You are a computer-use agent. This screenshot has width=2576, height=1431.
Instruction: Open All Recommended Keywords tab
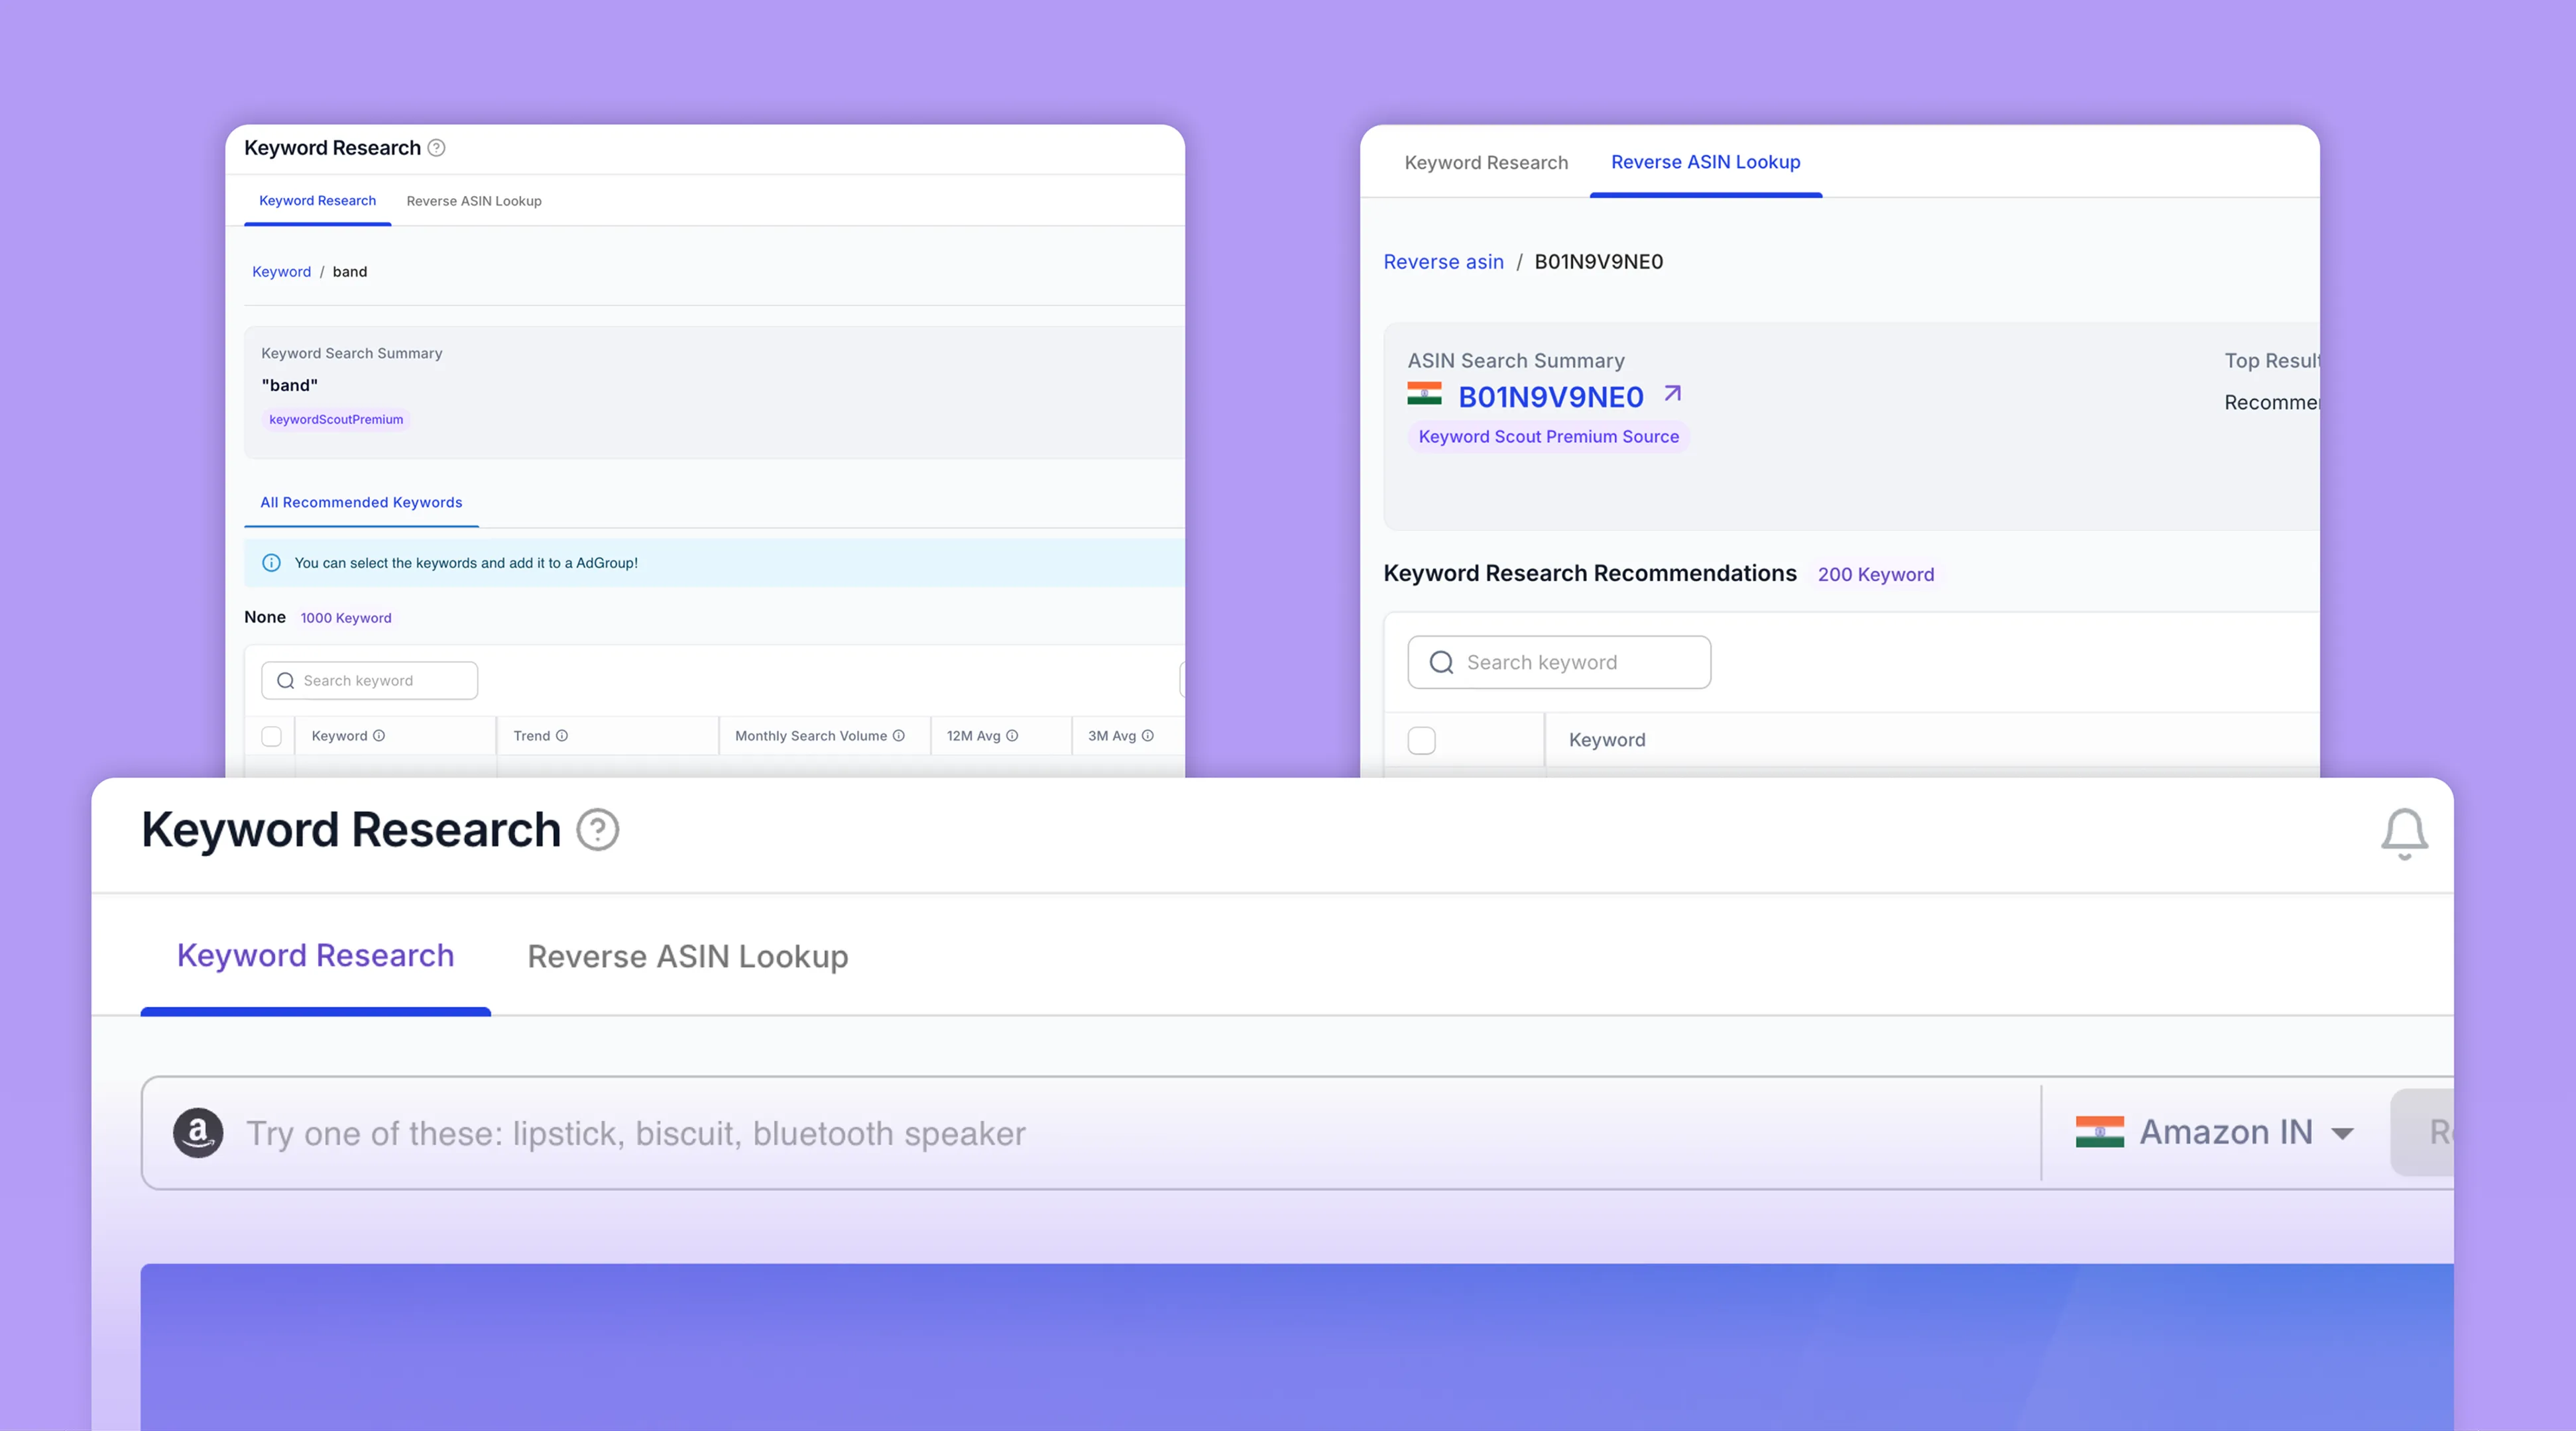361,503
